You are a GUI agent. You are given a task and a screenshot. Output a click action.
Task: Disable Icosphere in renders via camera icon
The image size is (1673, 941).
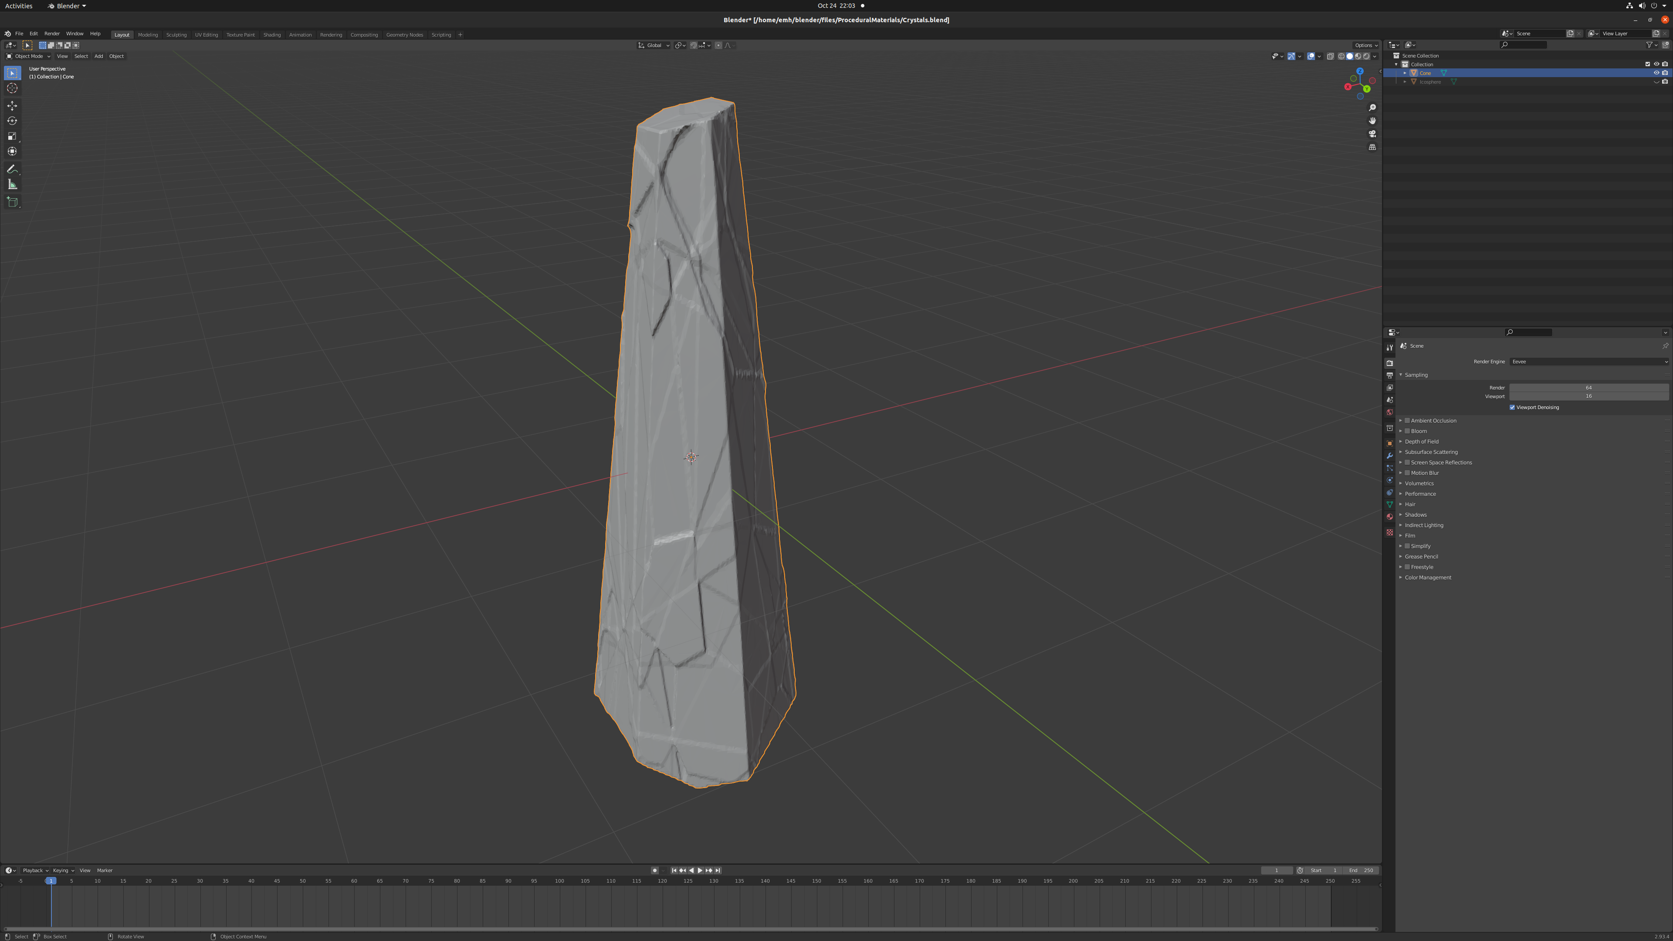coord(1665,82)
